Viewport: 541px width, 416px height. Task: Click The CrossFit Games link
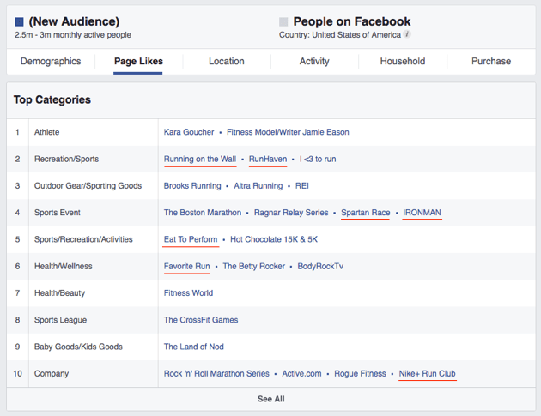(x=201, y=320)
